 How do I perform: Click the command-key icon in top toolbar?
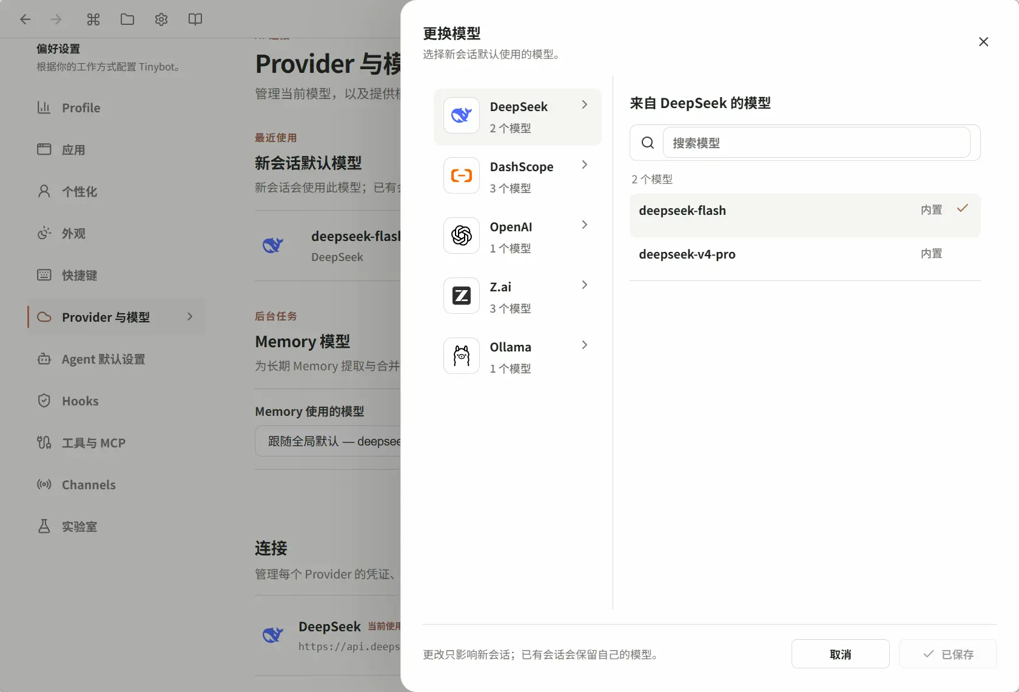tap(93, 19)
